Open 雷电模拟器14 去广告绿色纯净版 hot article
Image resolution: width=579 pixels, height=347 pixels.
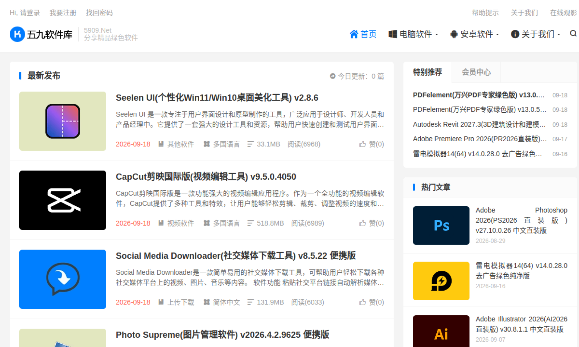point(521,270)
